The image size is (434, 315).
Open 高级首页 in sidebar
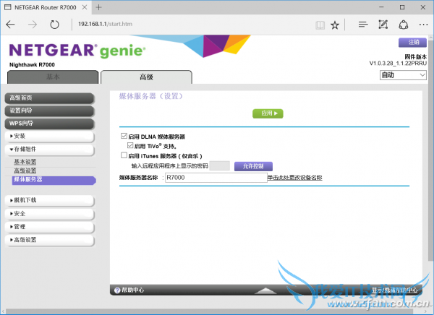coord(49,98)
